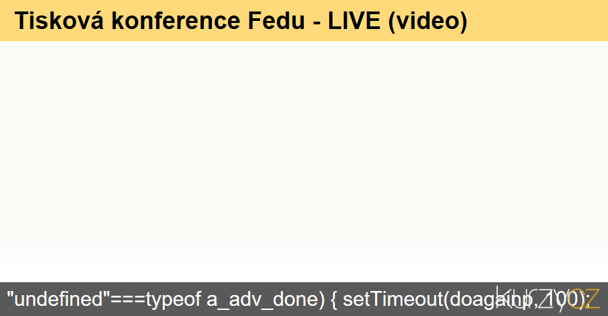Select the 'a_adv_done' text in the dark bar
This screenshot has height=316, width=608.
click(262, 300)
